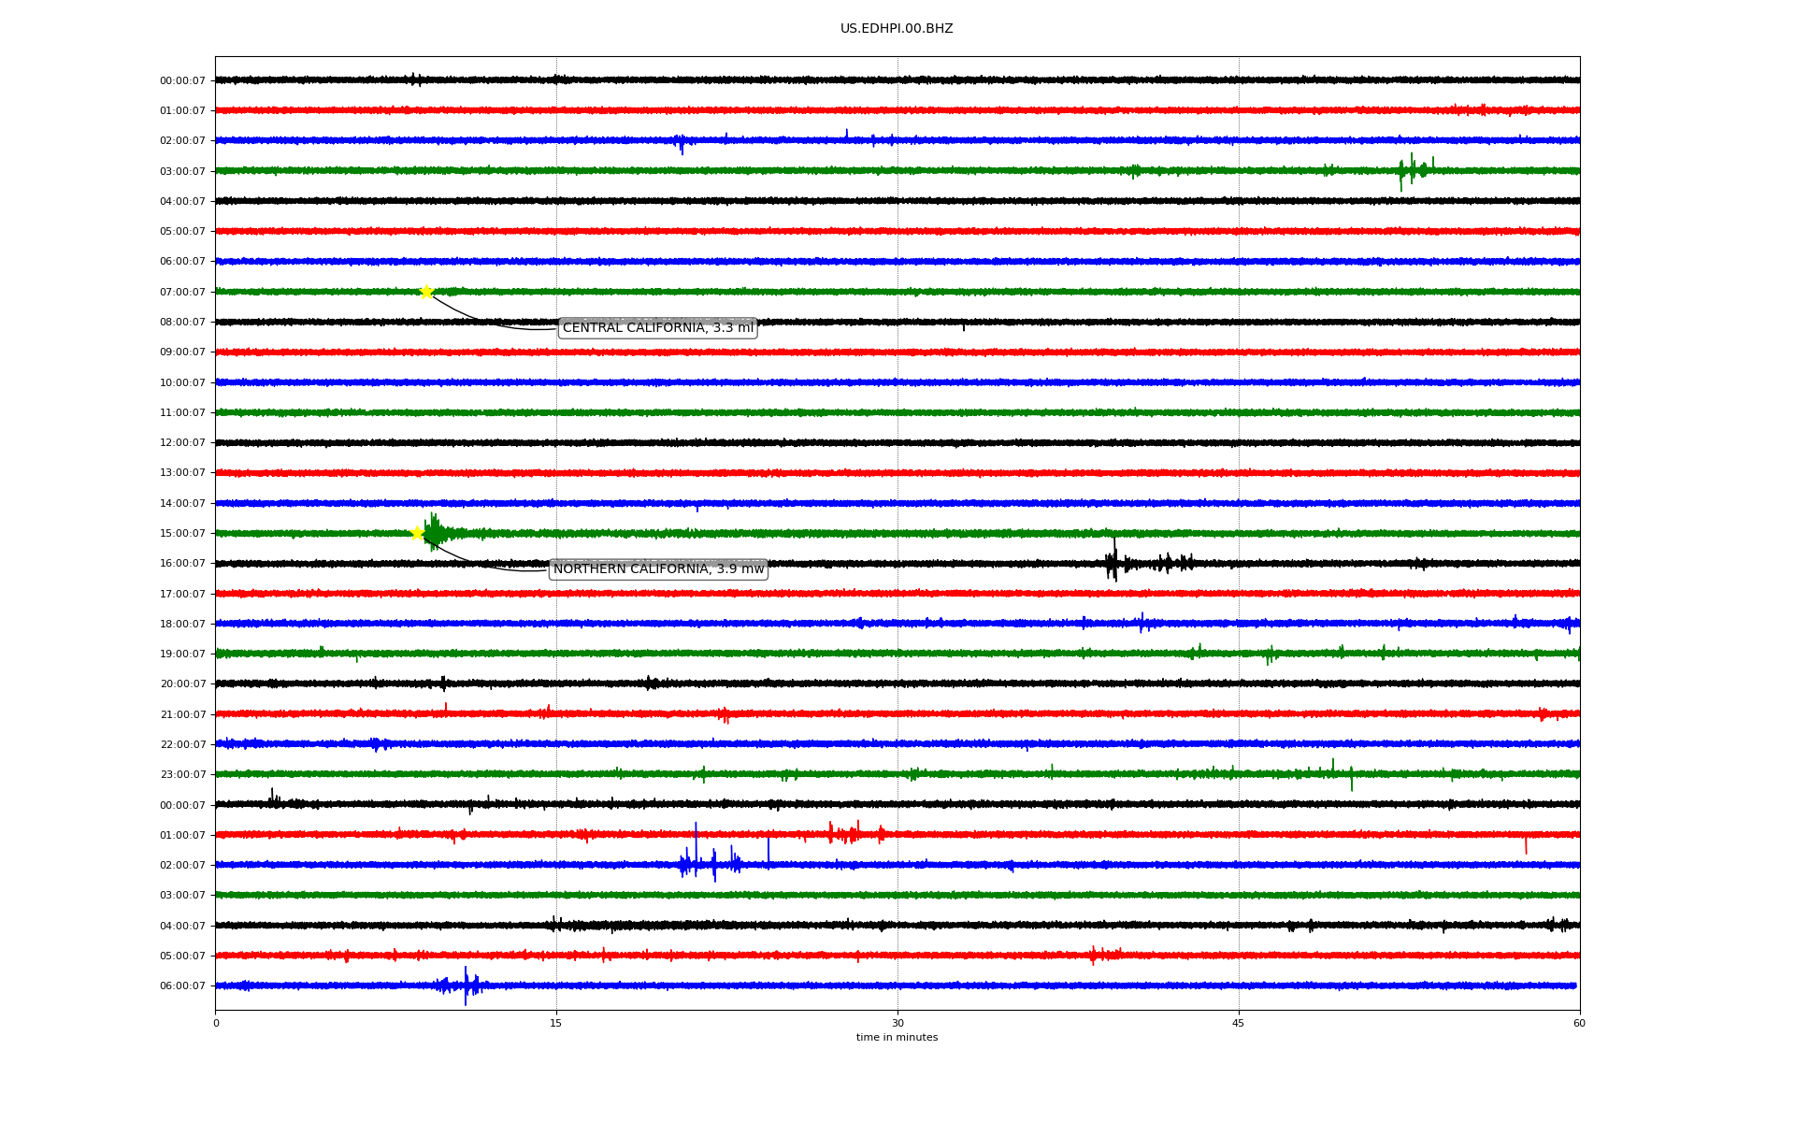Screen dimensions: 1795x1122
Task: Click the 23:00:07 row time label
Action: click(x=182, y=775)
